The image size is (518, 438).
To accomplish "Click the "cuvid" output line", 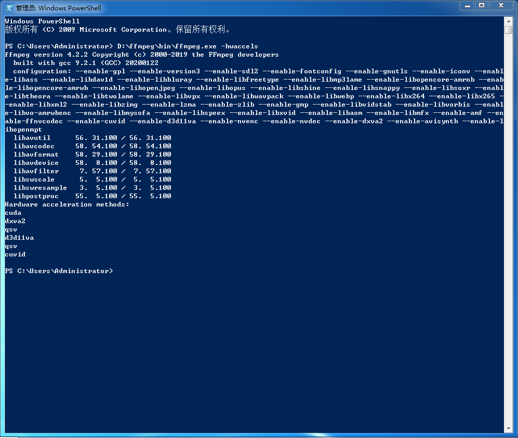I will tap(15, 254).
